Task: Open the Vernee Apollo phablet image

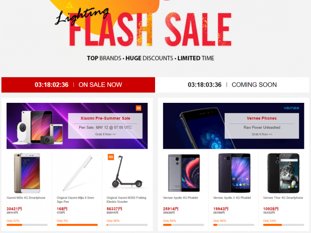Action: (x=184, y=173)
